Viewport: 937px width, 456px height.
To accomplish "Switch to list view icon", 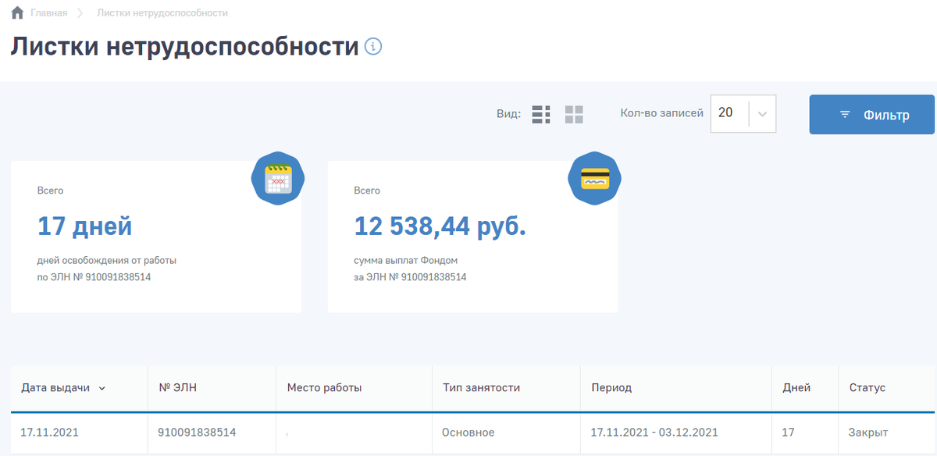I will tap(541, 114).
